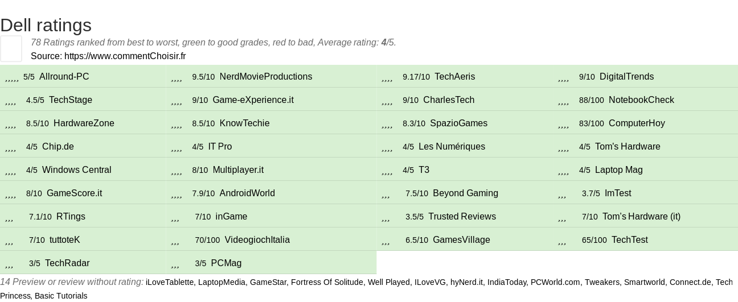Open the IT Pro review
This screenshot has height=302, width=738.
(220, 147)
